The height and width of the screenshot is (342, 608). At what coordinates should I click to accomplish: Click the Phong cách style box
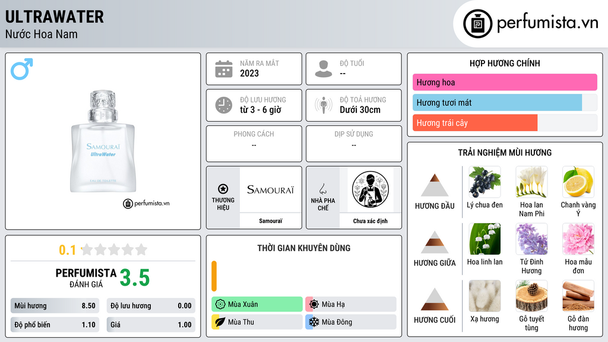click(254, 144)
